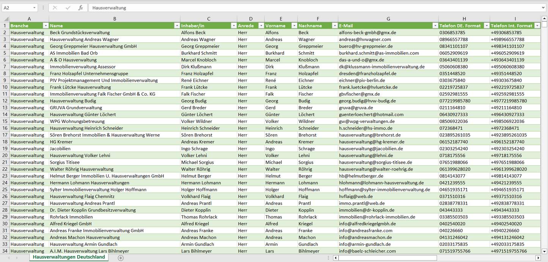The width and height of the screenshot is (548, 262).
Task: Open the Nachname column filter dropdown
Action: pos(334,26)
